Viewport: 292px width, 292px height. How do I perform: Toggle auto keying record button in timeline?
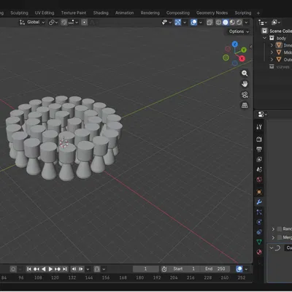13,269
